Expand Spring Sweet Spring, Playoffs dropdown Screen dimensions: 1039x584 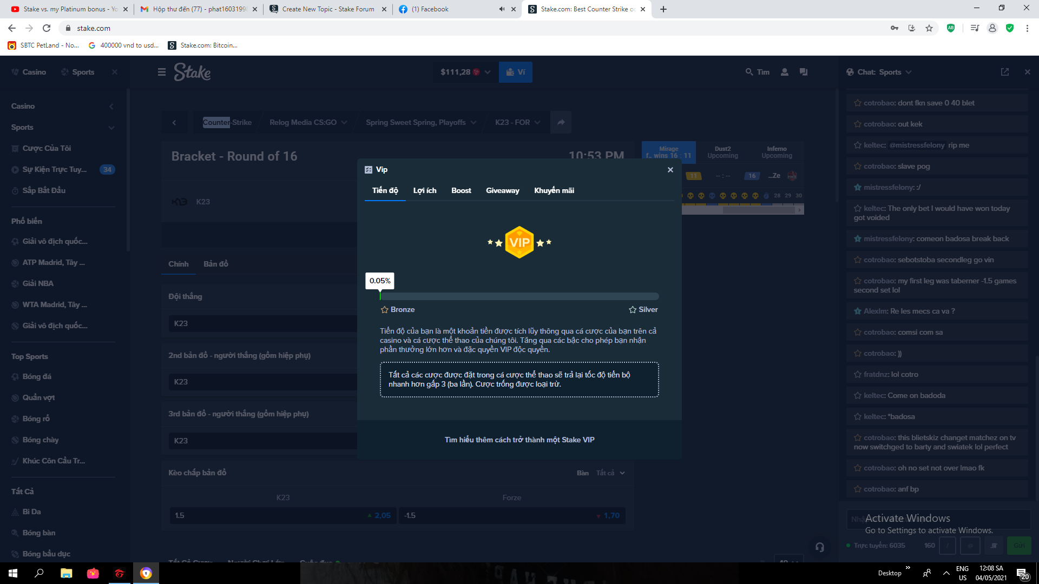pos(421,123)
